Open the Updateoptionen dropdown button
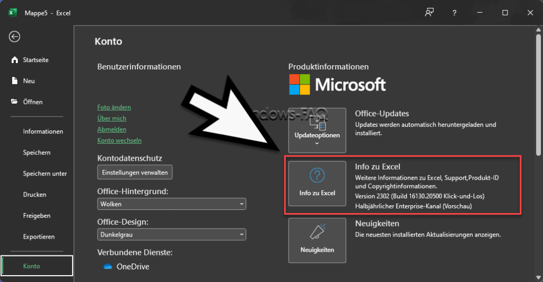 (317, 130)
